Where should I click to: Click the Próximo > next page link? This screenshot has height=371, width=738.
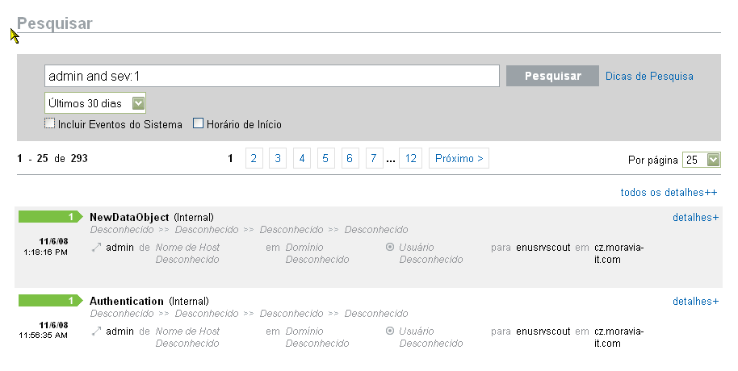[x=459, y=158]
